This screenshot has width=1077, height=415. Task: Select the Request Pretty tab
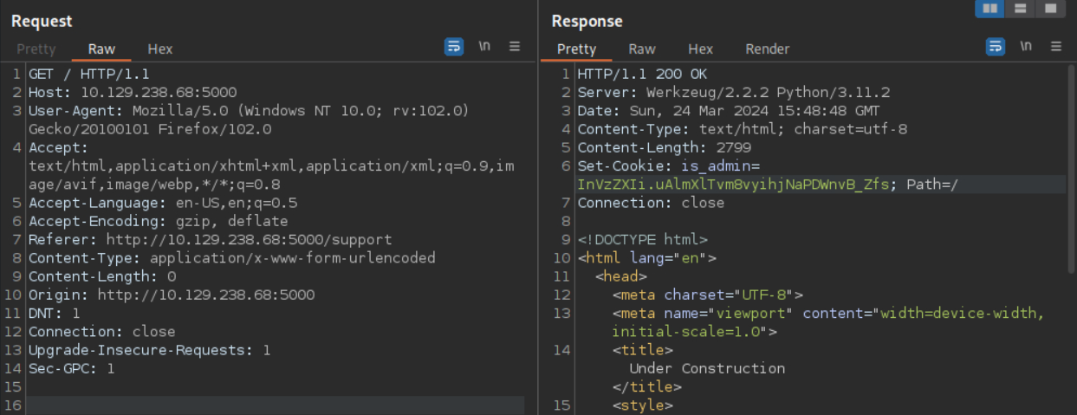click(36, 49)
